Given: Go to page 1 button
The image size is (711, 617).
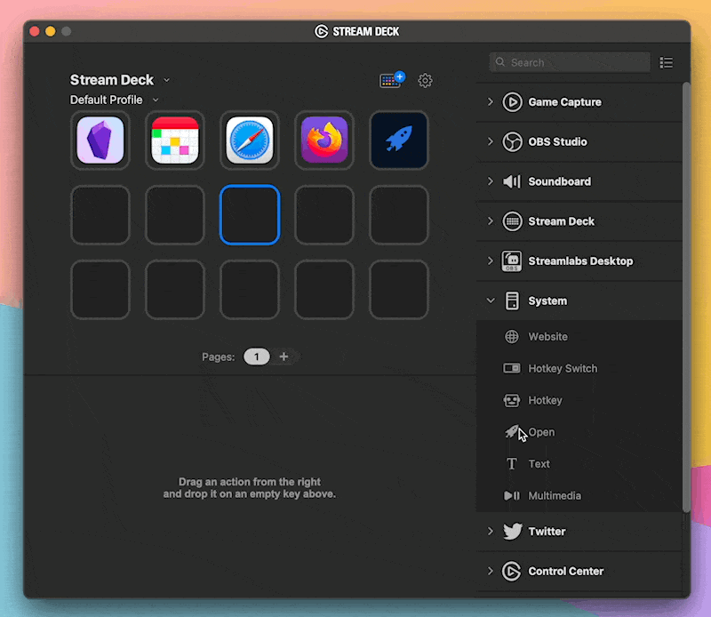Looking at the screenshot, I should click(x=257, y=357).
